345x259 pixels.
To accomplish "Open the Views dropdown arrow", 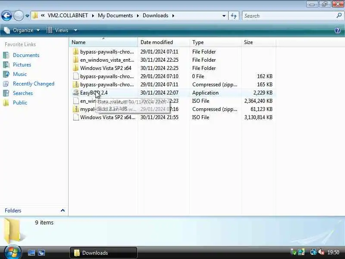I will pos(75,30).
